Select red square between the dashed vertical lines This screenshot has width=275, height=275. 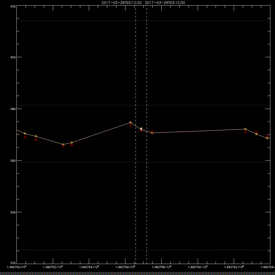pyautogui.click(x=141, y=131)
